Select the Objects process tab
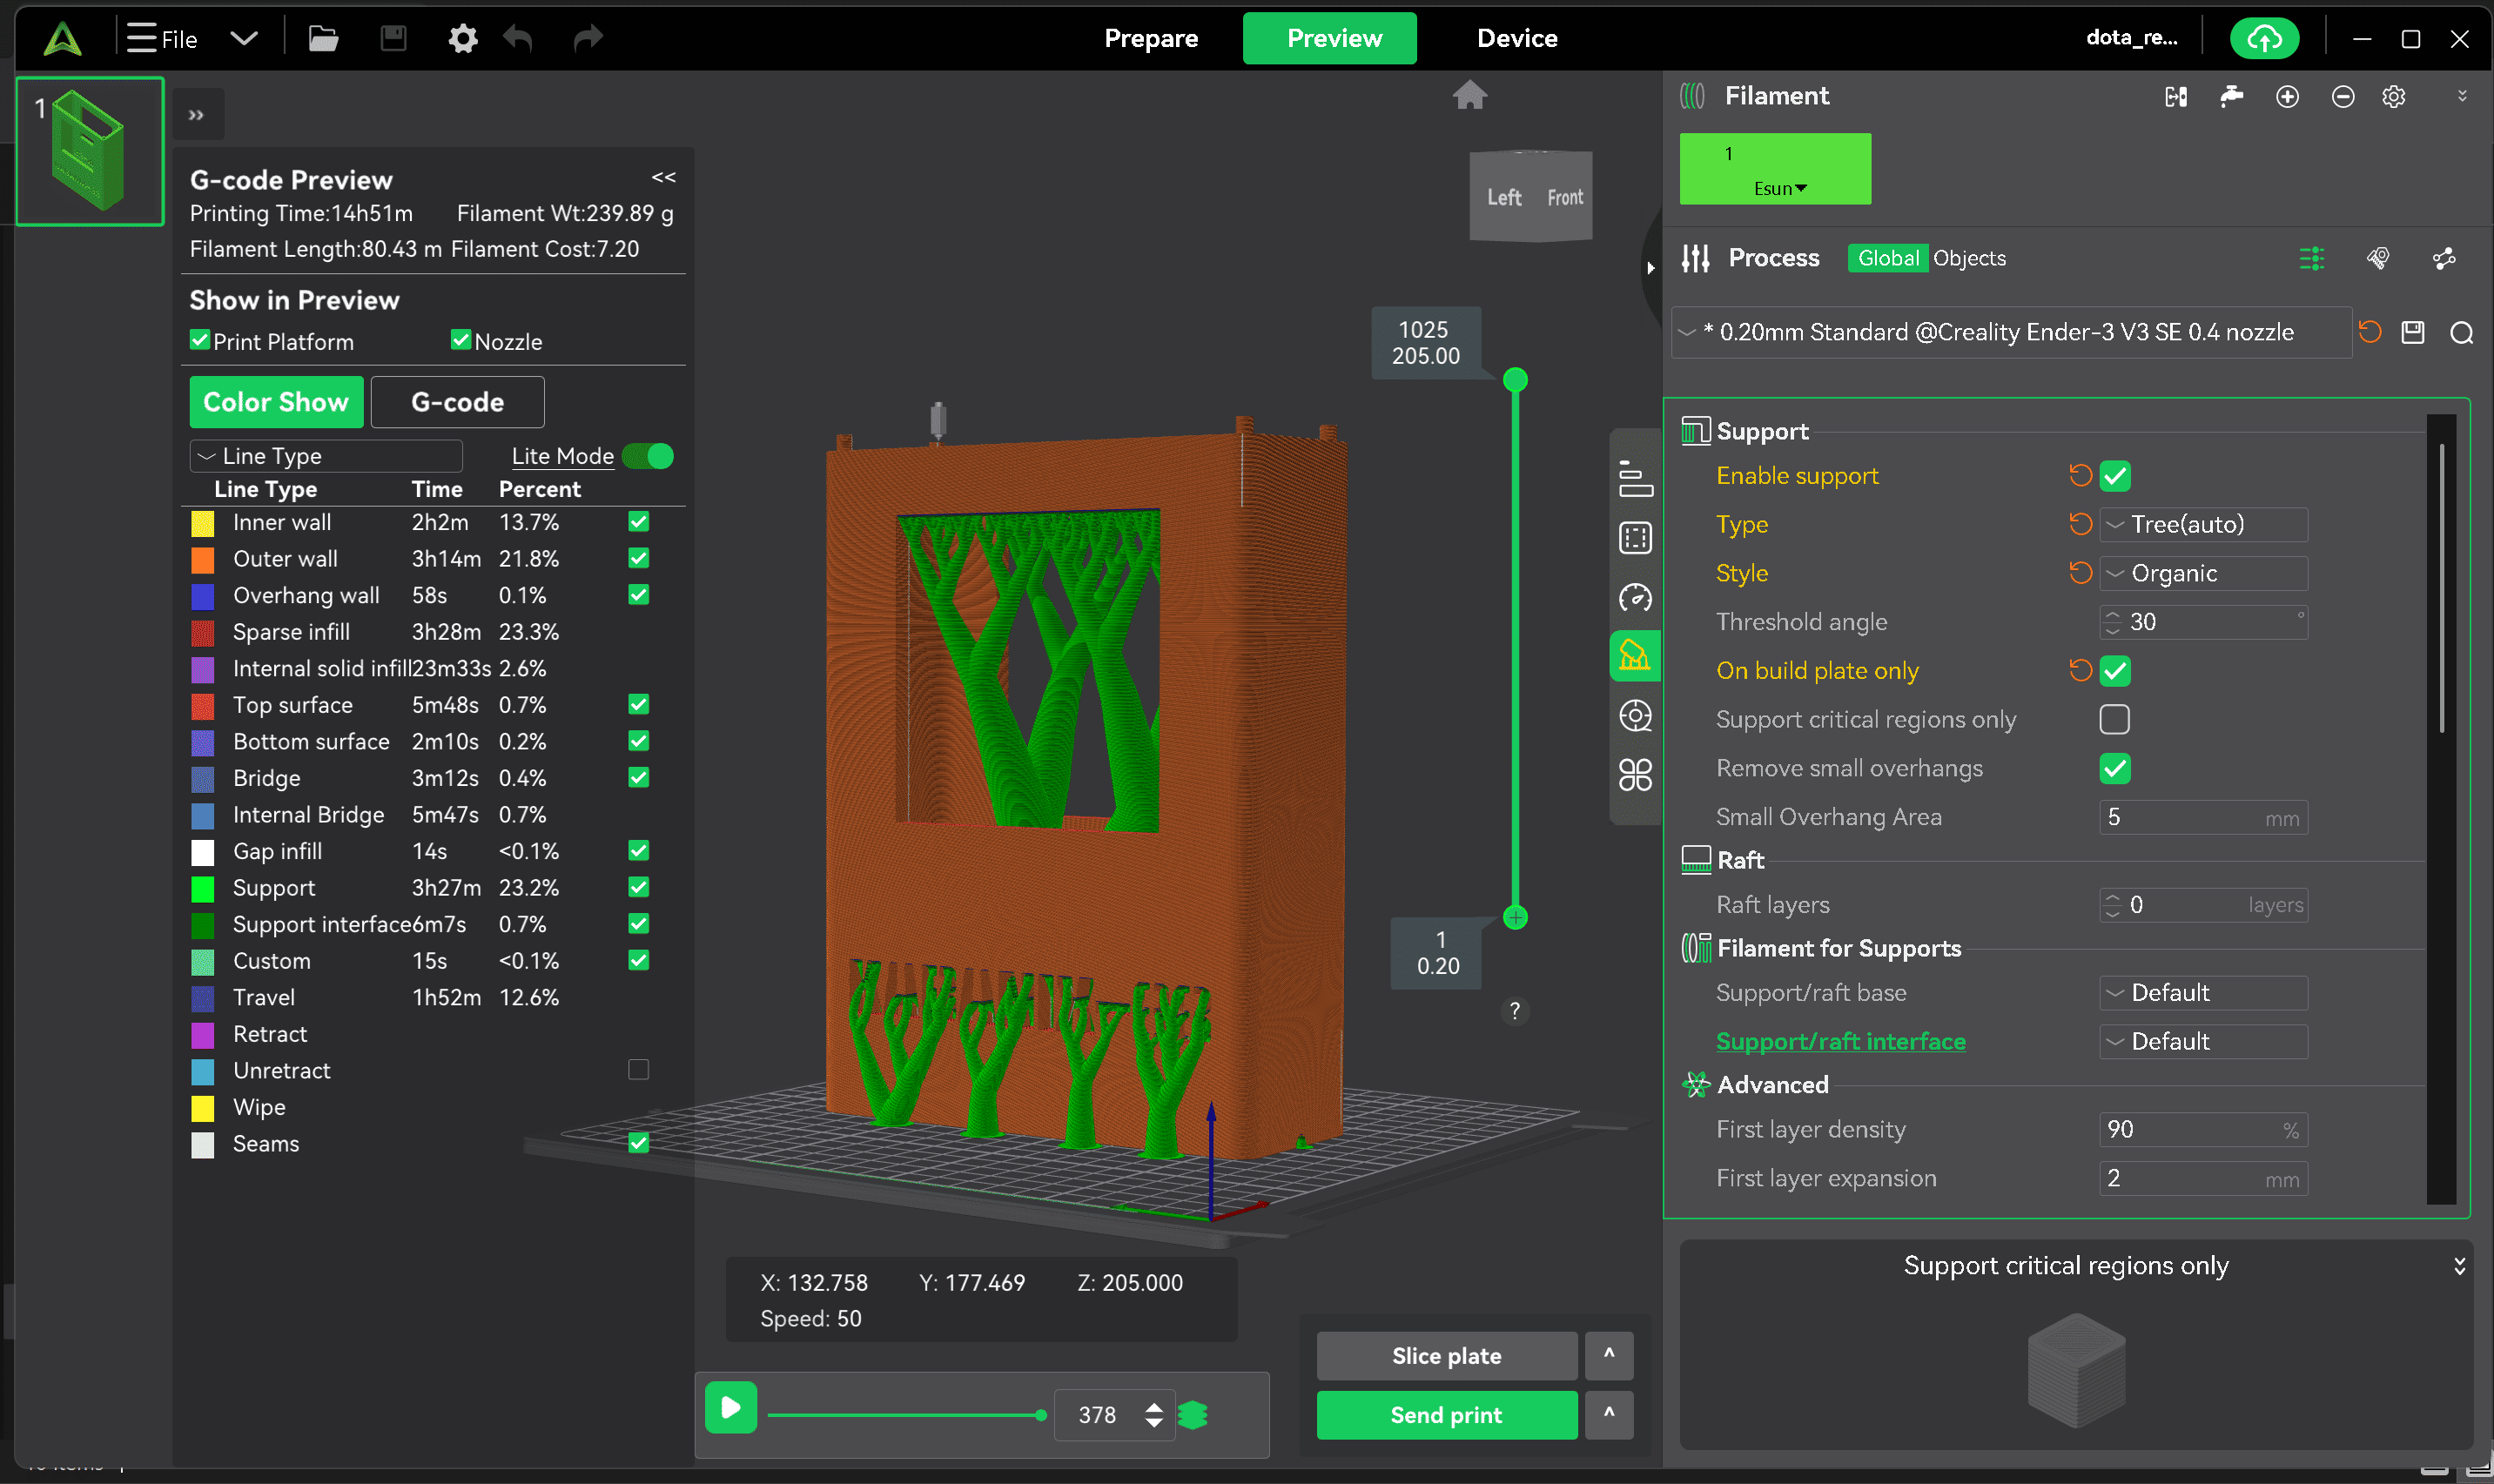Screen dimensions: 2494x1484 [x=1968, y=259]
